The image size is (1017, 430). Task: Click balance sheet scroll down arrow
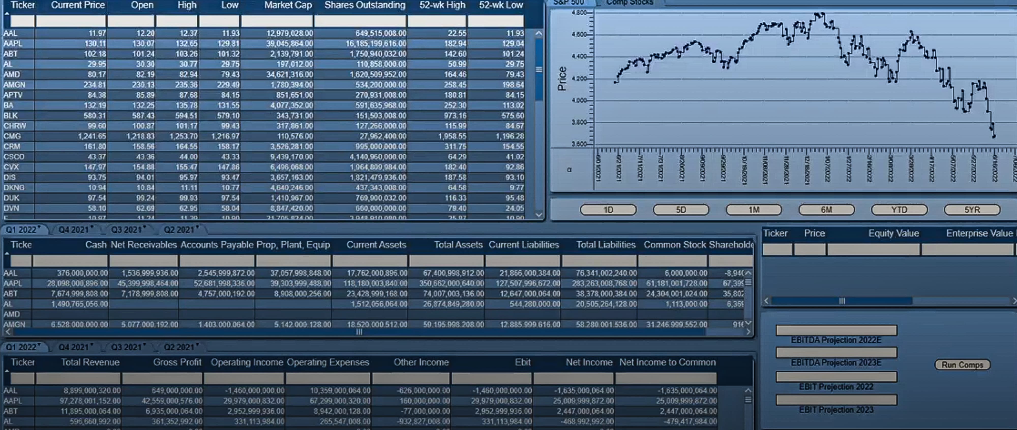[x=748, y=324]
